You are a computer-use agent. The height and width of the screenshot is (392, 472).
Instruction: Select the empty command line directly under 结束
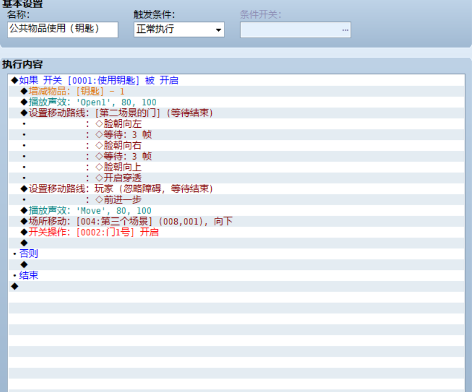tap(237, 286)
